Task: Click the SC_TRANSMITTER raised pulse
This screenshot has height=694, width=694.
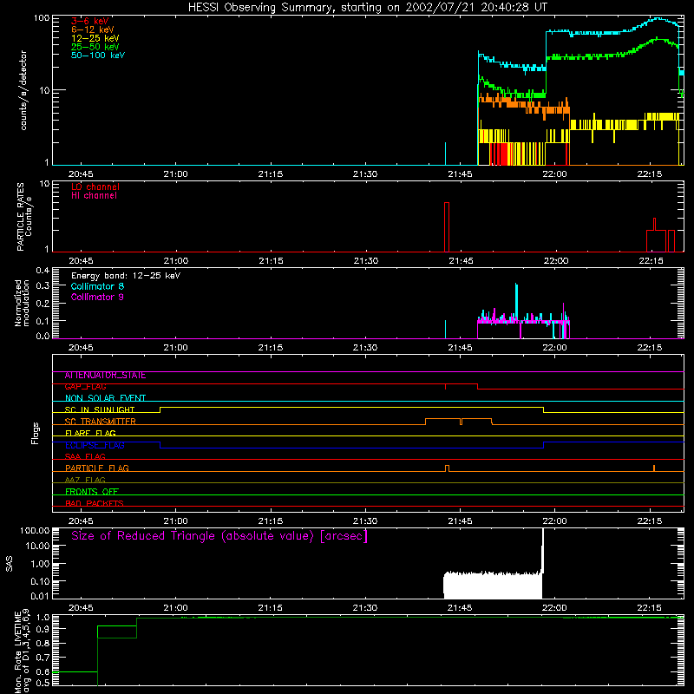Action: [x=459, y=422]
